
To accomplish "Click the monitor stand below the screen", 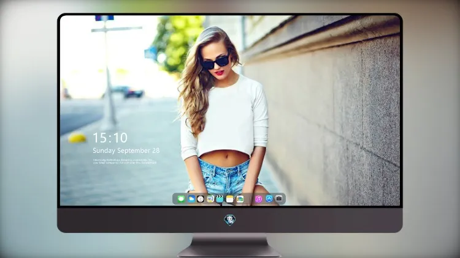I will (229, 245).
